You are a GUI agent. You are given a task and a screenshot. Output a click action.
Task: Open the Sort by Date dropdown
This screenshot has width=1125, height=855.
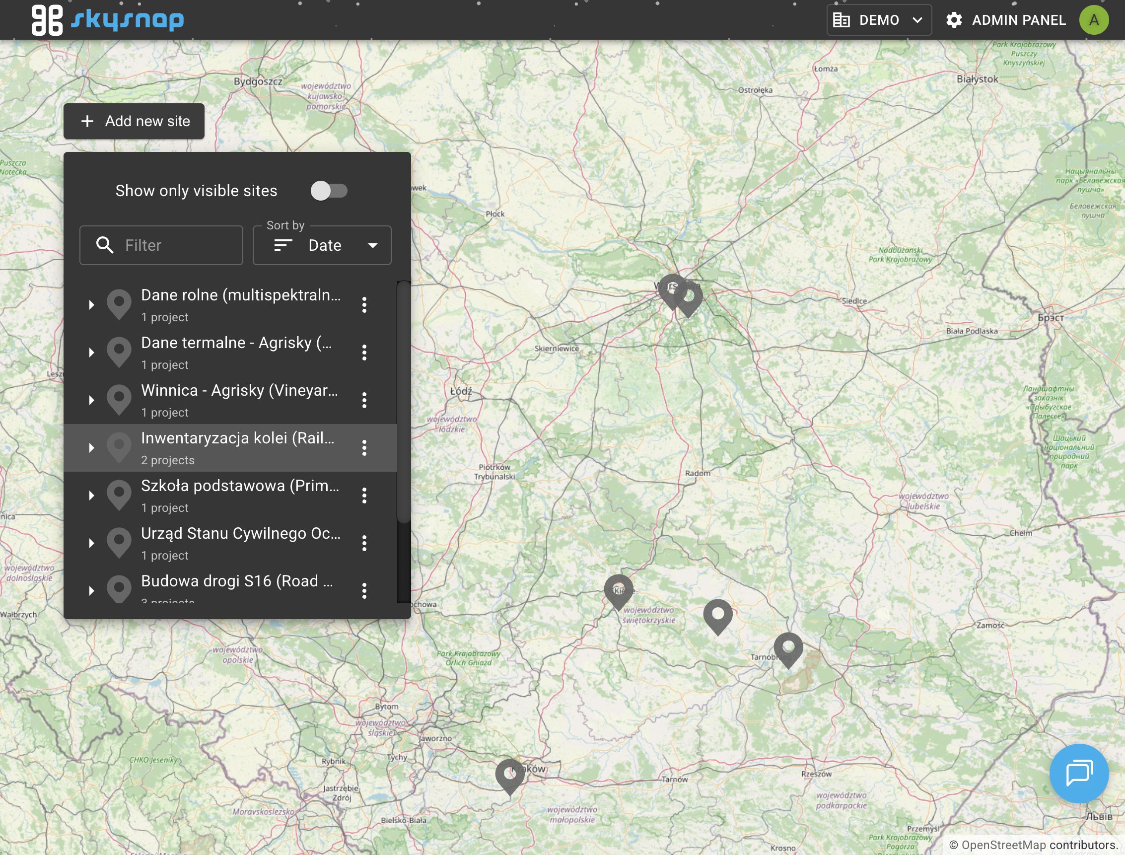tap(322, 245)
